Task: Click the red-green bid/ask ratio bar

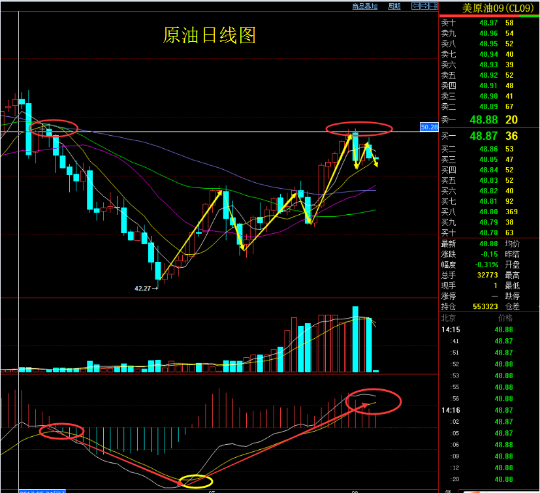Action: coord(489,16)
